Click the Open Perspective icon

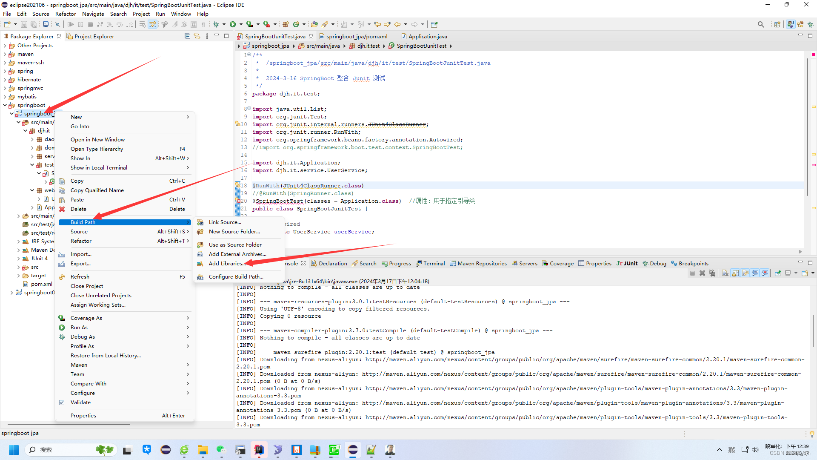(777, 24)
